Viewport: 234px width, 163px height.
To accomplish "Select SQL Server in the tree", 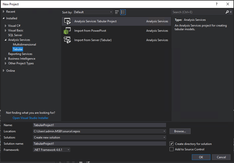I will pyautogui.click(x=15, y=35).
